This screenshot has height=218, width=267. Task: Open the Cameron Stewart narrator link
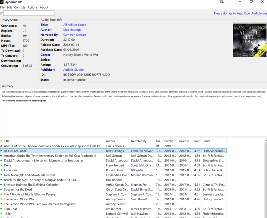pos(74,34)
